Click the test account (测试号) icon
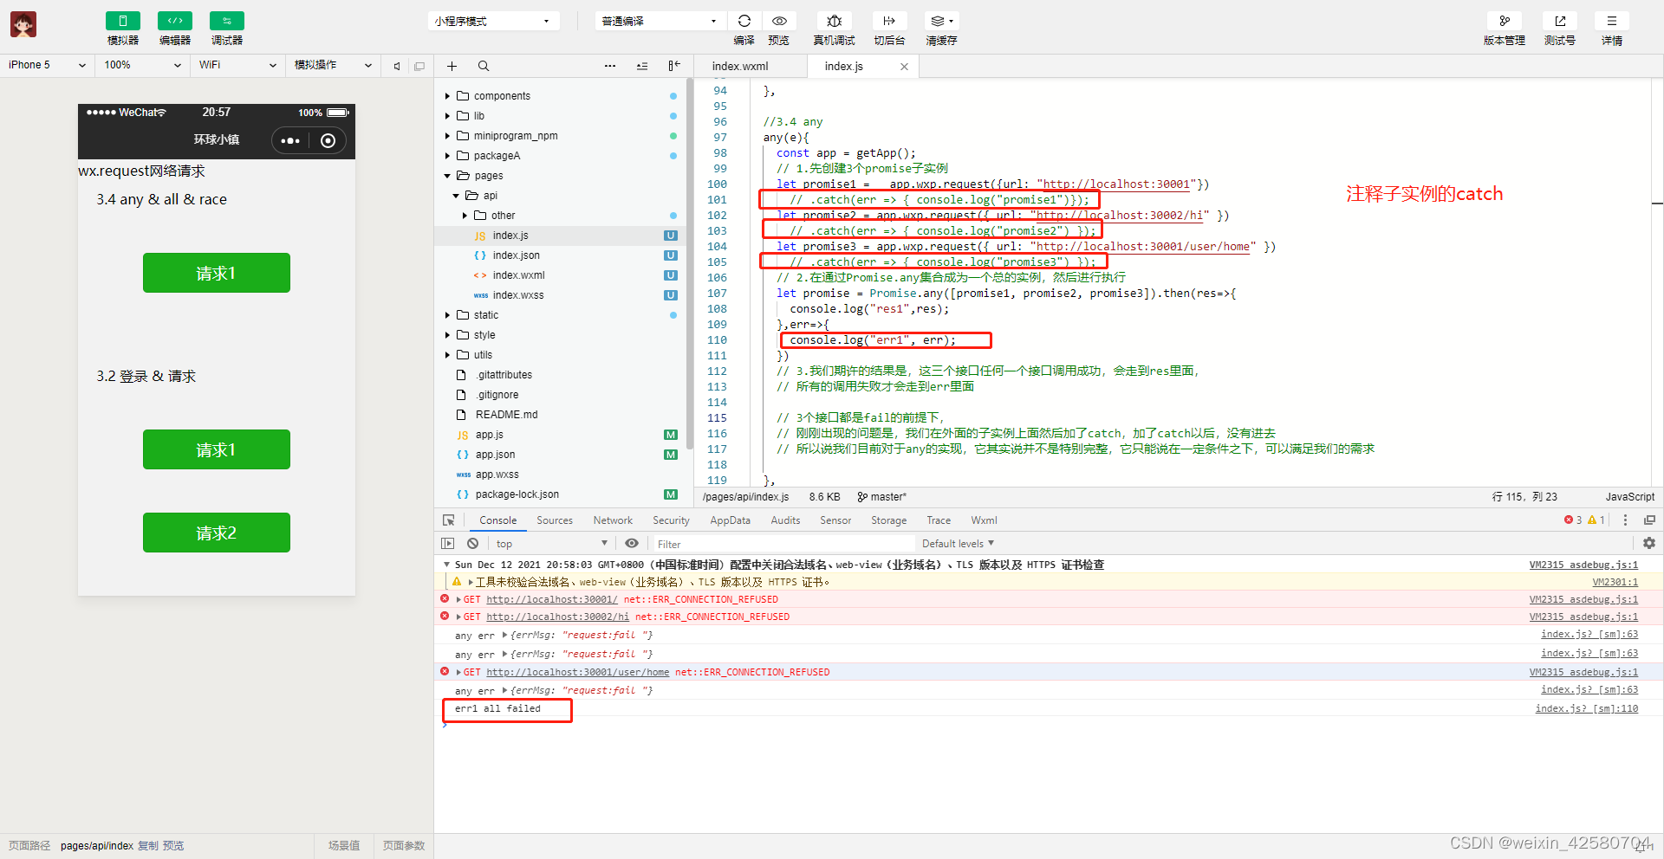Image resolution: width=1664 pixels, height=859 pixels. (x=1560, y=21)
